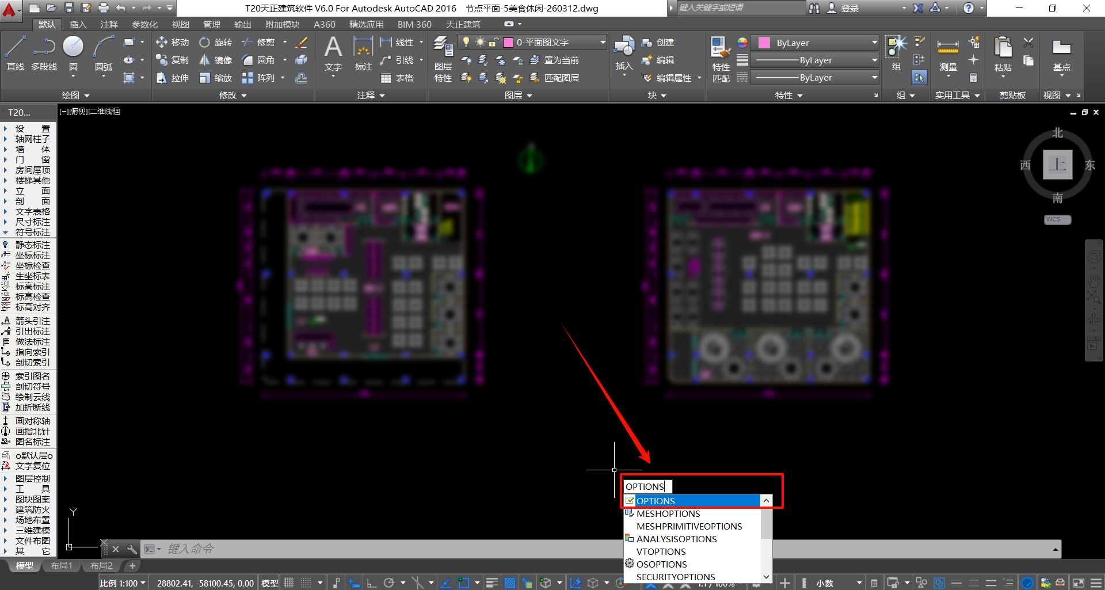This screenshot has width=1105, height=590.
Task: Expand the 比例 1:100 scale dropdown
Action: [123, 583]
